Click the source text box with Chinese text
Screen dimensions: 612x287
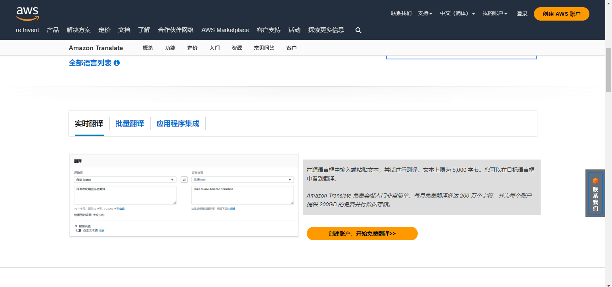[125, 195]
